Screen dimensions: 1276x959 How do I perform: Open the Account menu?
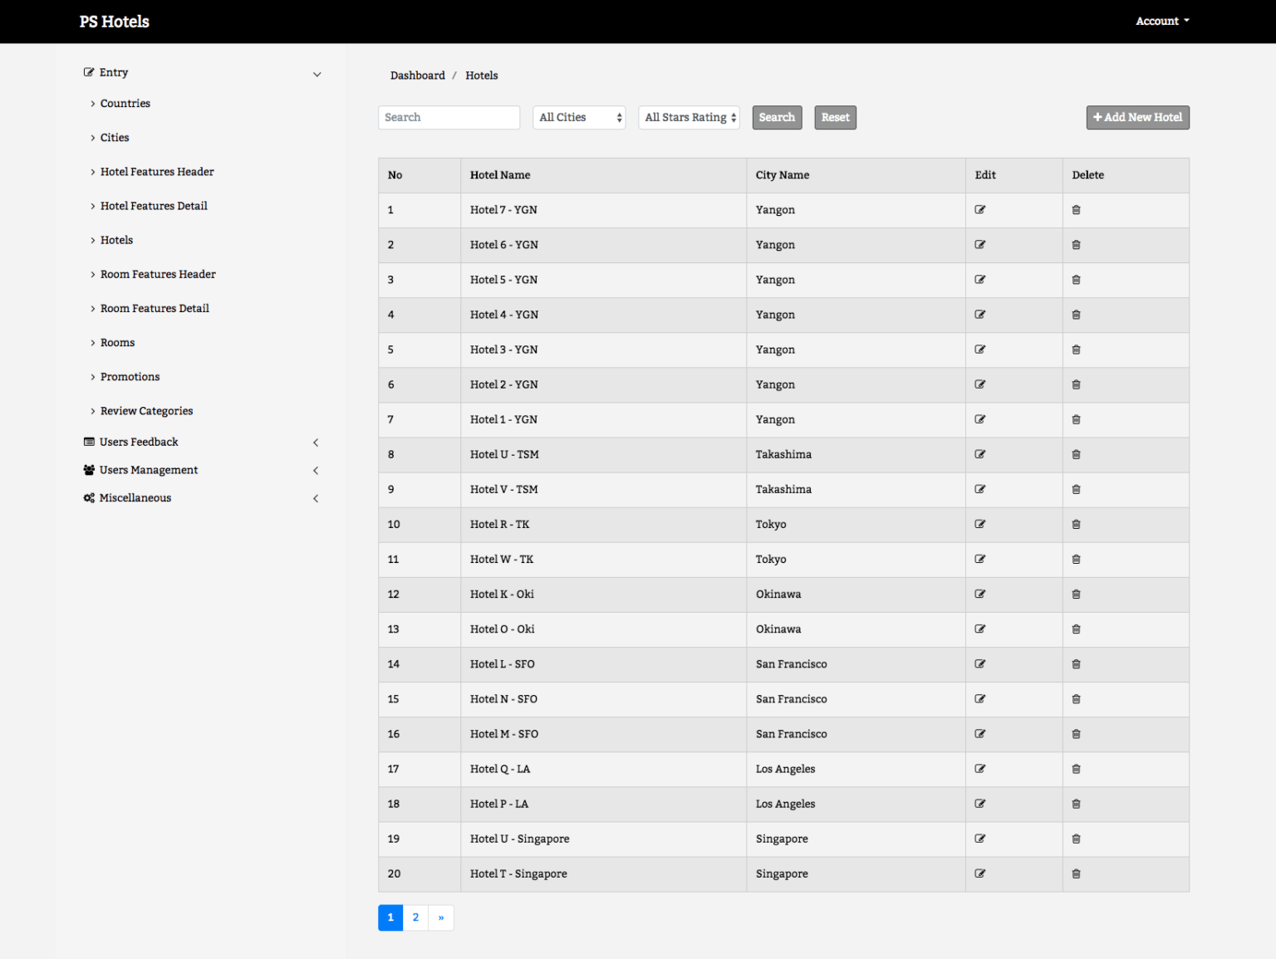pos(1161,21)
